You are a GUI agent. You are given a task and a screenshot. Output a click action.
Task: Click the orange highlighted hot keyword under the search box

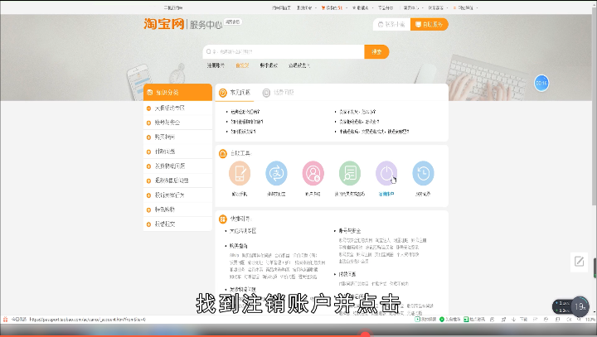click(x=242, y=65)
